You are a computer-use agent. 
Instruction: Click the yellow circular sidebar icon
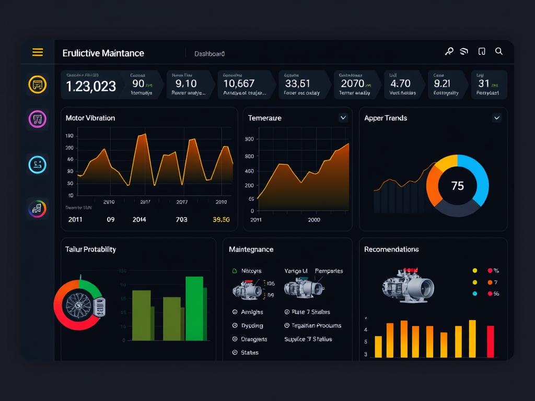37,84
